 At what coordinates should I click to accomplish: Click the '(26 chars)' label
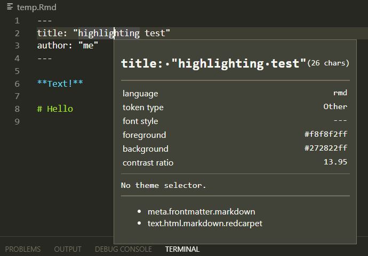(x=329, y=63)
